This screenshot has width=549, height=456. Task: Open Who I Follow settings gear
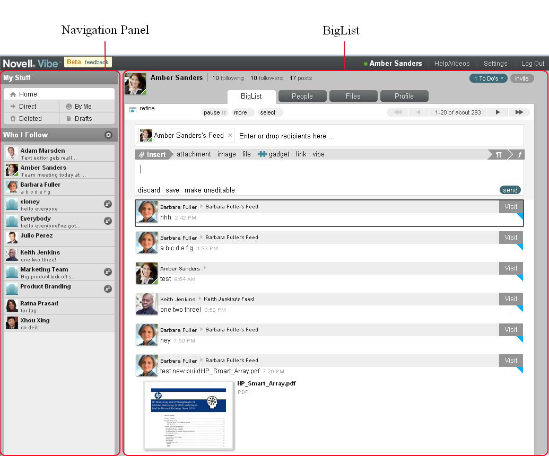(108, 135)
